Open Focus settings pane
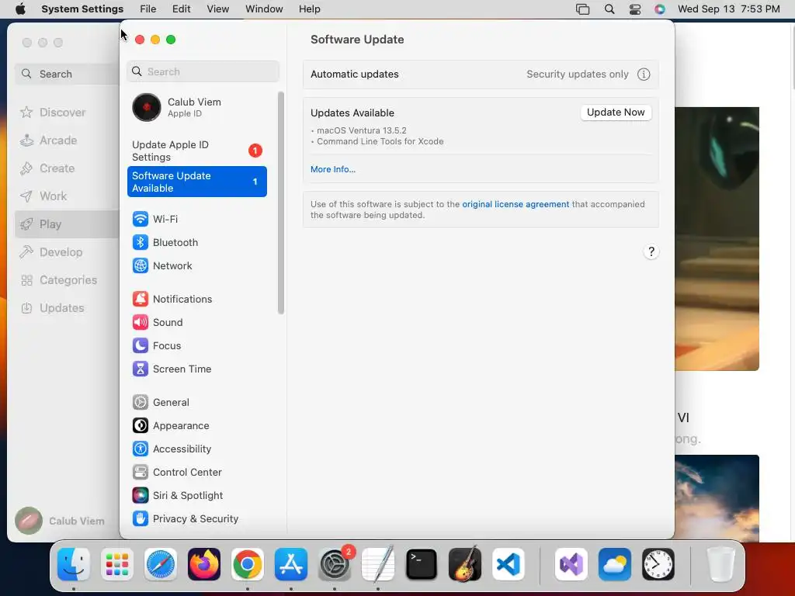 point(196,345)
